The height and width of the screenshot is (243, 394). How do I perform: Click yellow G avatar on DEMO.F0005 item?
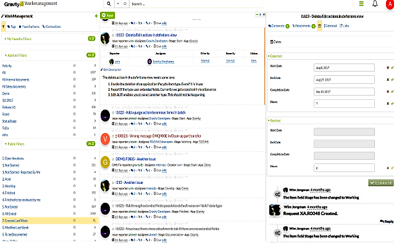click(105, 162)
